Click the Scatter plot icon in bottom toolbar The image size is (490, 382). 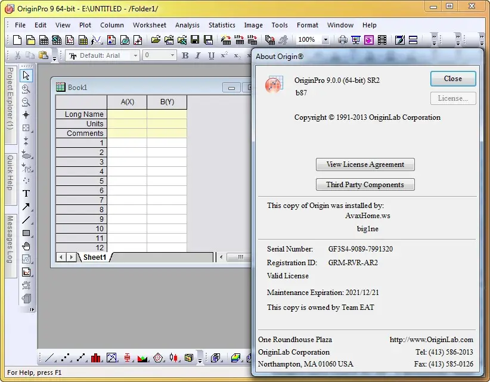click(x=65, y=358)
